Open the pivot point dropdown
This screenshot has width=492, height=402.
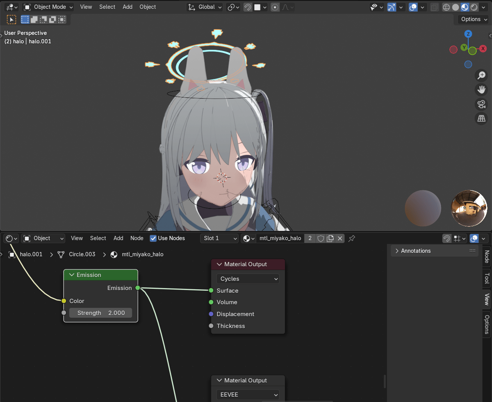[234, 7]
